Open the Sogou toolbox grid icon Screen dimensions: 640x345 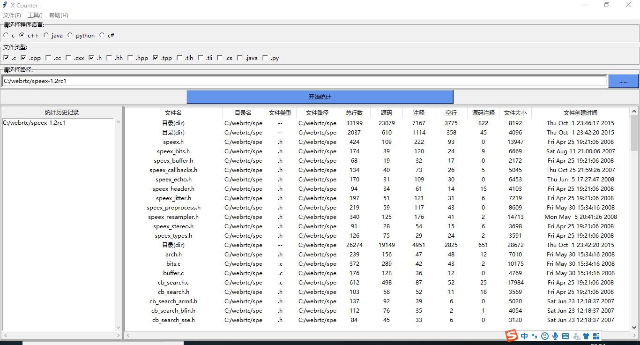(x=596, y=336)
